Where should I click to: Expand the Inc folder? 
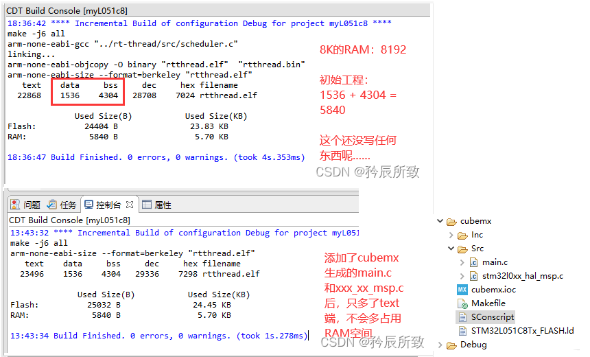pos(451,235)
